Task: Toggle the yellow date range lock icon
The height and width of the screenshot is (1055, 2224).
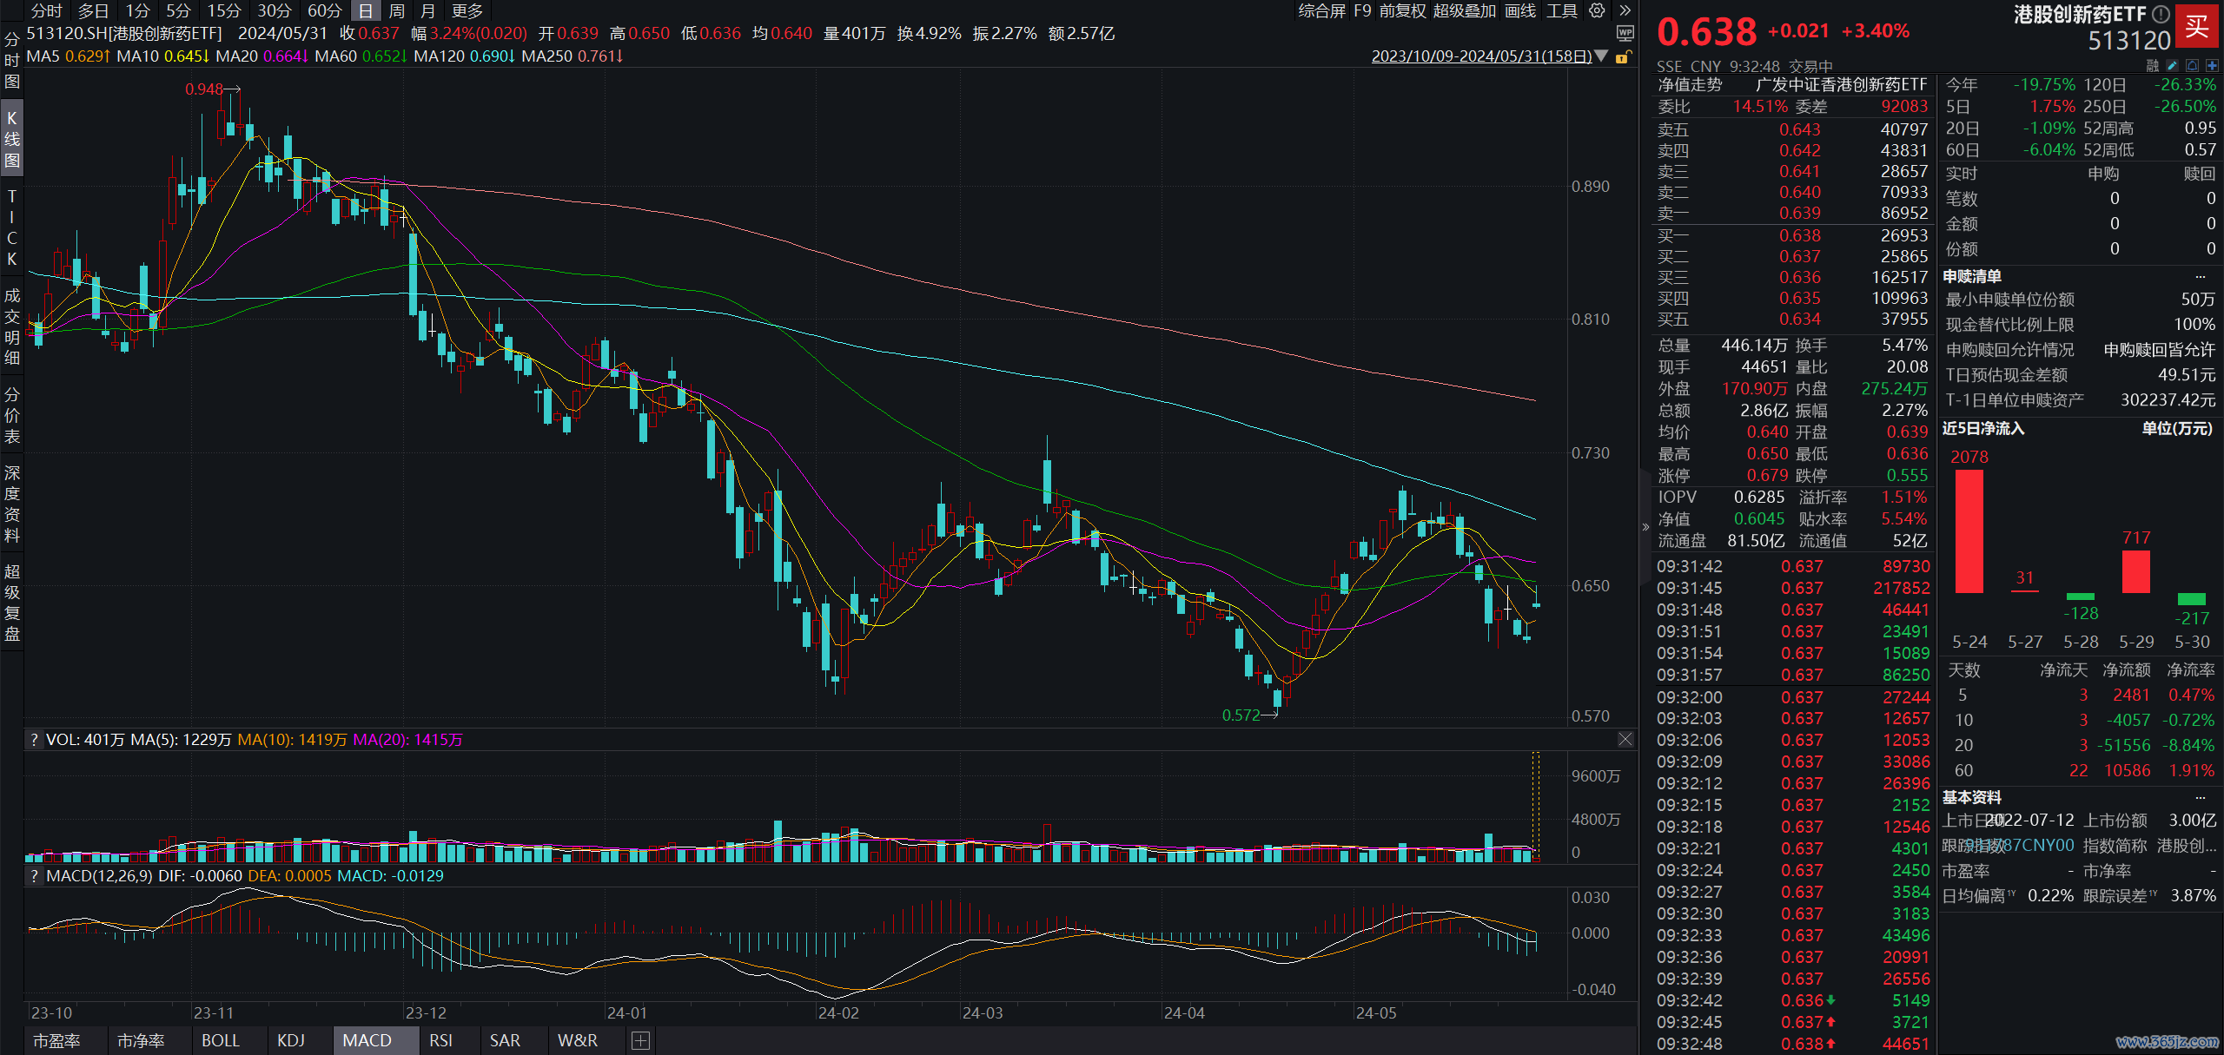Action: click(x=1622, y=56)
